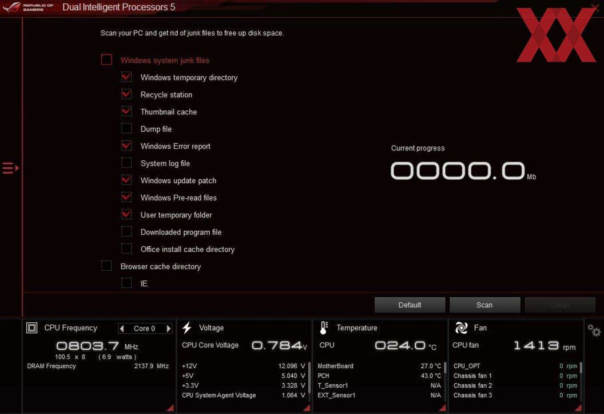604x414 pixels.
Task: Click the Voltage lightning bolt icon
Action: [x=187, y=328]
